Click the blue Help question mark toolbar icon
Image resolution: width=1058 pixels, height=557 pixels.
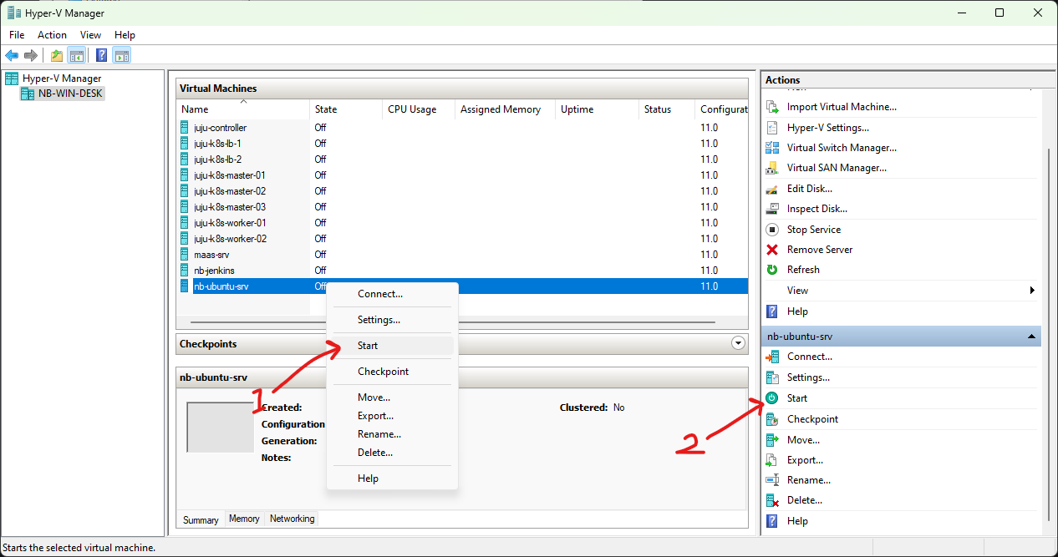pos(101,56)
